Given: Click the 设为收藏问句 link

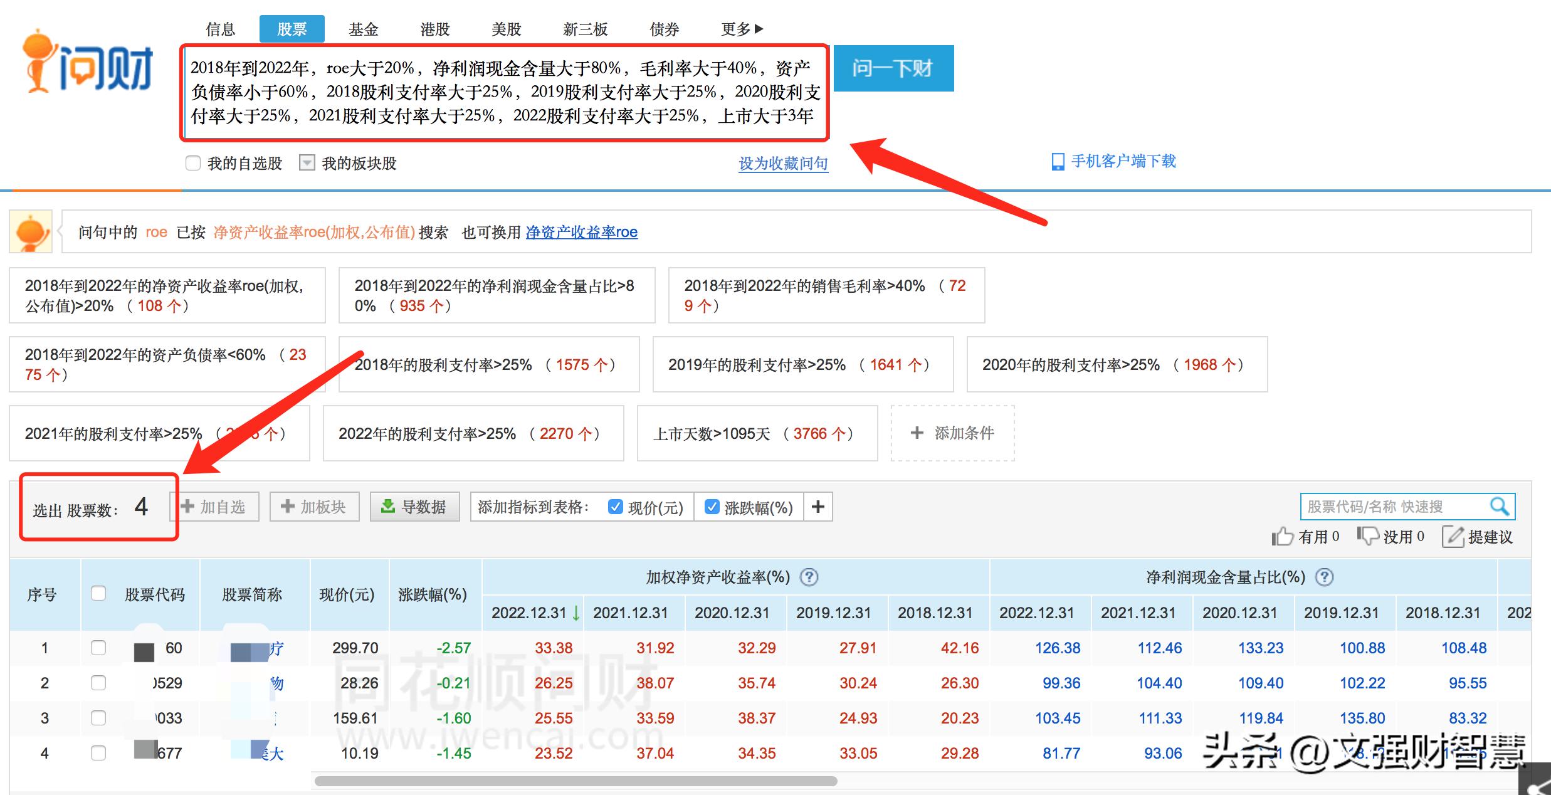Looking at the screenshot, I should pyautogui.click(x=783, y=163).
